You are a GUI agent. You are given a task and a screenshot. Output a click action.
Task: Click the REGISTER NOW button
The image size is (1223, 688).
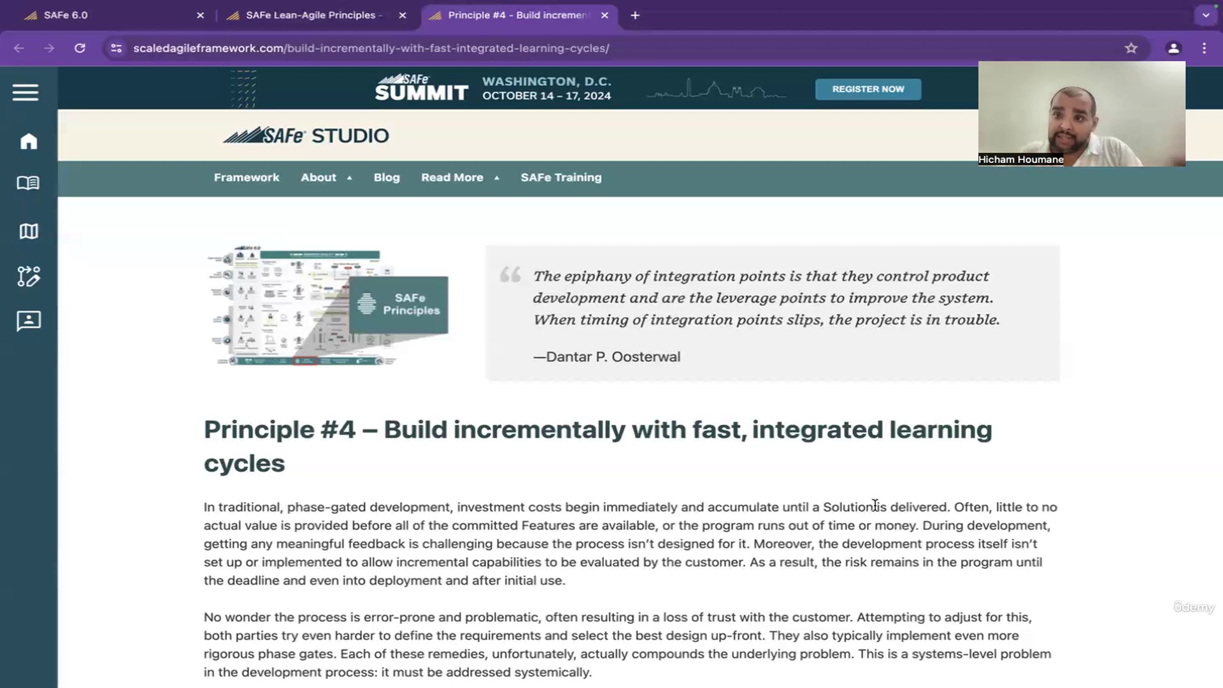click(x=868, y=89)
